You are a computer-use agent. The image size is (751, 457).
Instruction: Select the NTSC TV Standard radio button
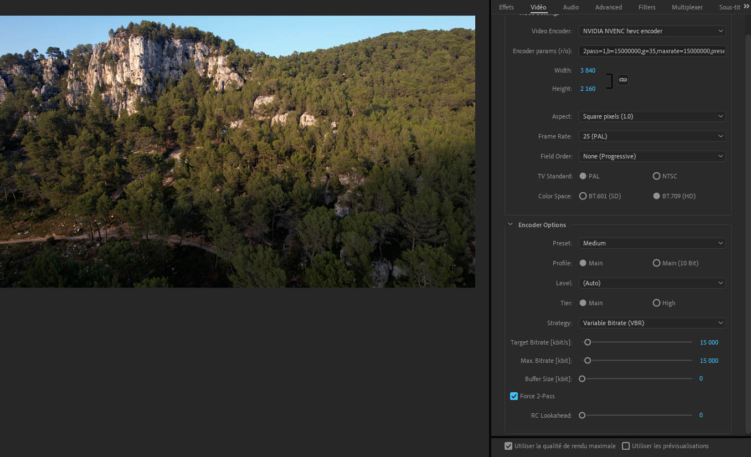[x=657, y=176]
